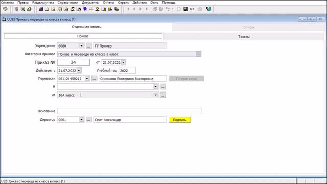Click the Учебный год field 2022
The height and width of the screenshot is (184, 327).
[127, 71]
